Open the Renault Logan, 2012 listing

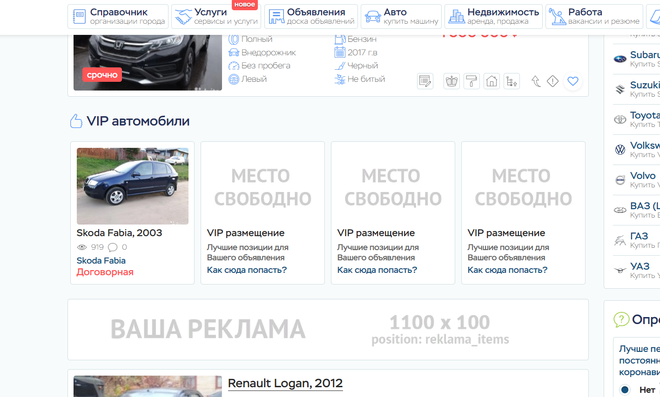click(285, 384)
